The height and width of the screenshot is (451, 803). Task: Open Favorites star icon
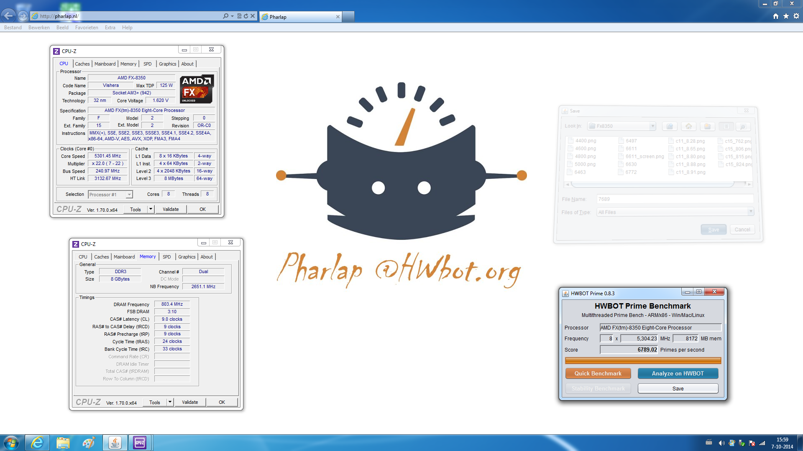tap(786, 16)
